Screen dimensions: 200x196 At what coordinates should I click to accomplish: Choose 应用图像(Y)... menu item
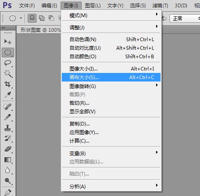(111, 132)
